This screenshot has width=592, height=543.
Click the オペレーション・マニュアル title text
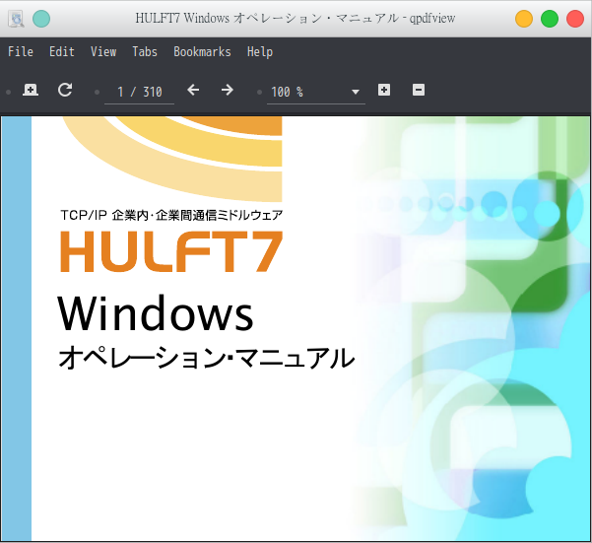coord(206,358)
